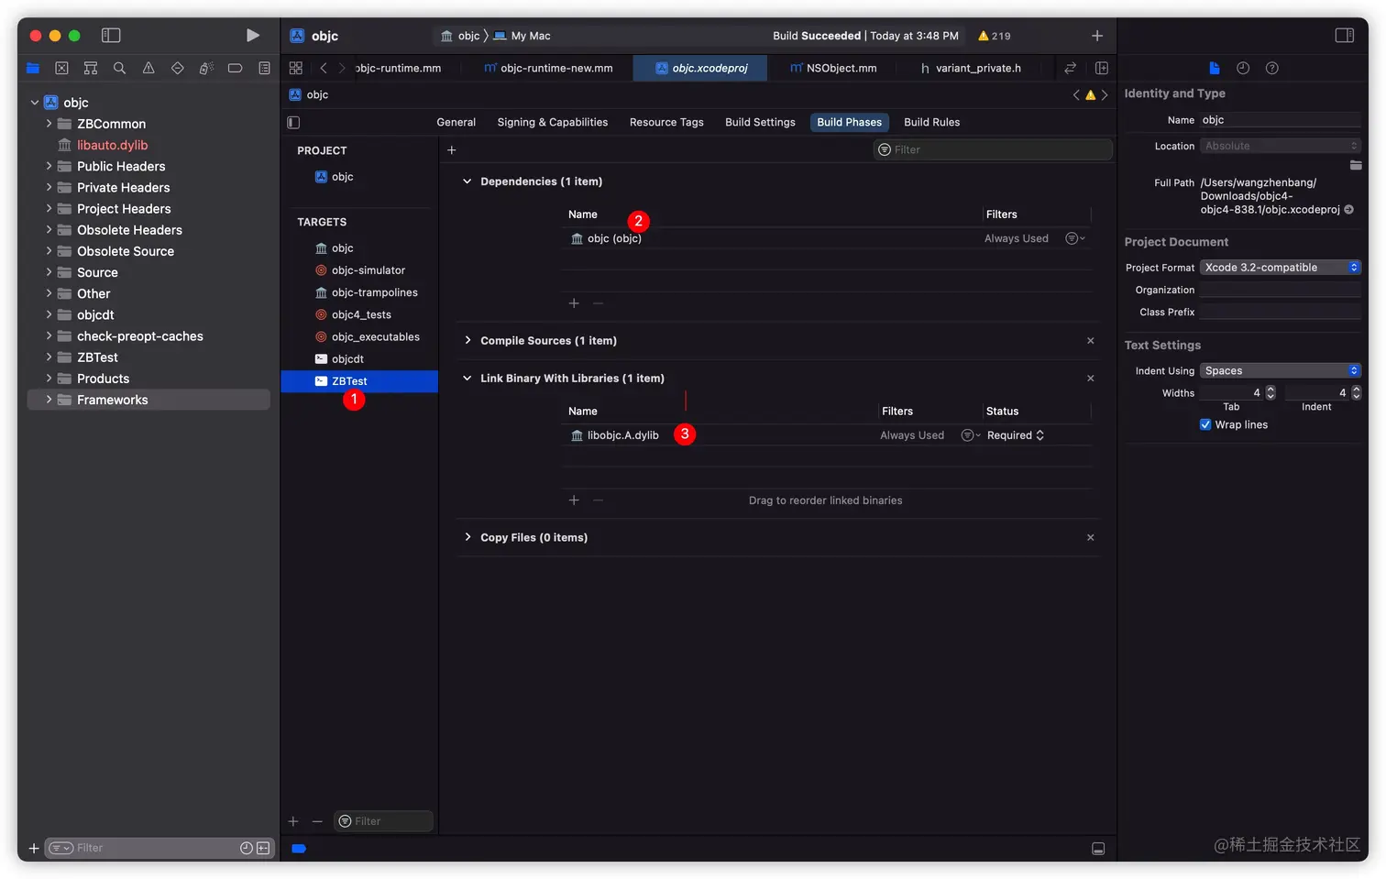Open the Project Format dropdown

coord(1281,268)
